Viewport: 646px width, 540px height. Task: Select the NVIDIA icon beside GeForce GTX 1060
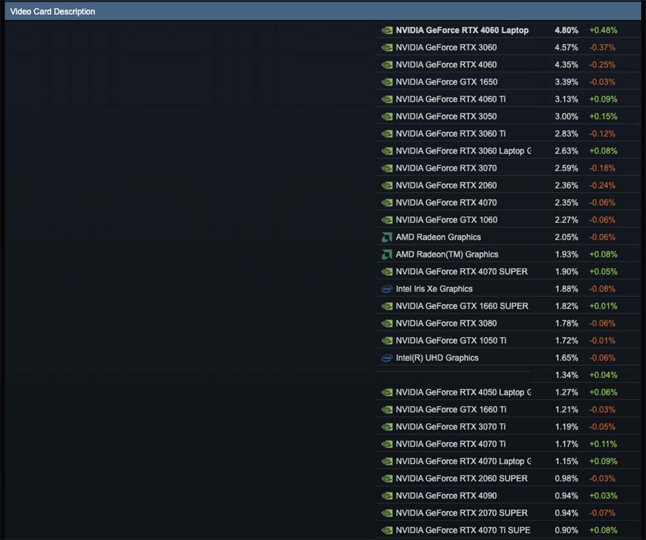[387, 221]
